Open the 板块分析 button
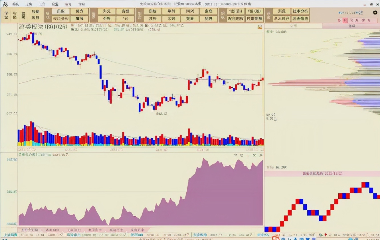Image resolution: width=380 pixels, height=240 pixels. 61,19
